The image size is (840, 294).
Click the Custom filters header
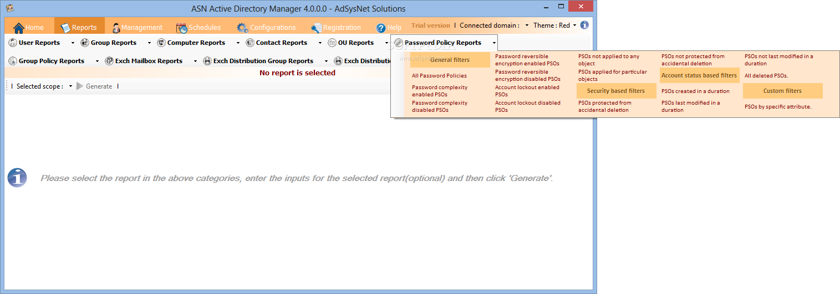coord(782,91)
